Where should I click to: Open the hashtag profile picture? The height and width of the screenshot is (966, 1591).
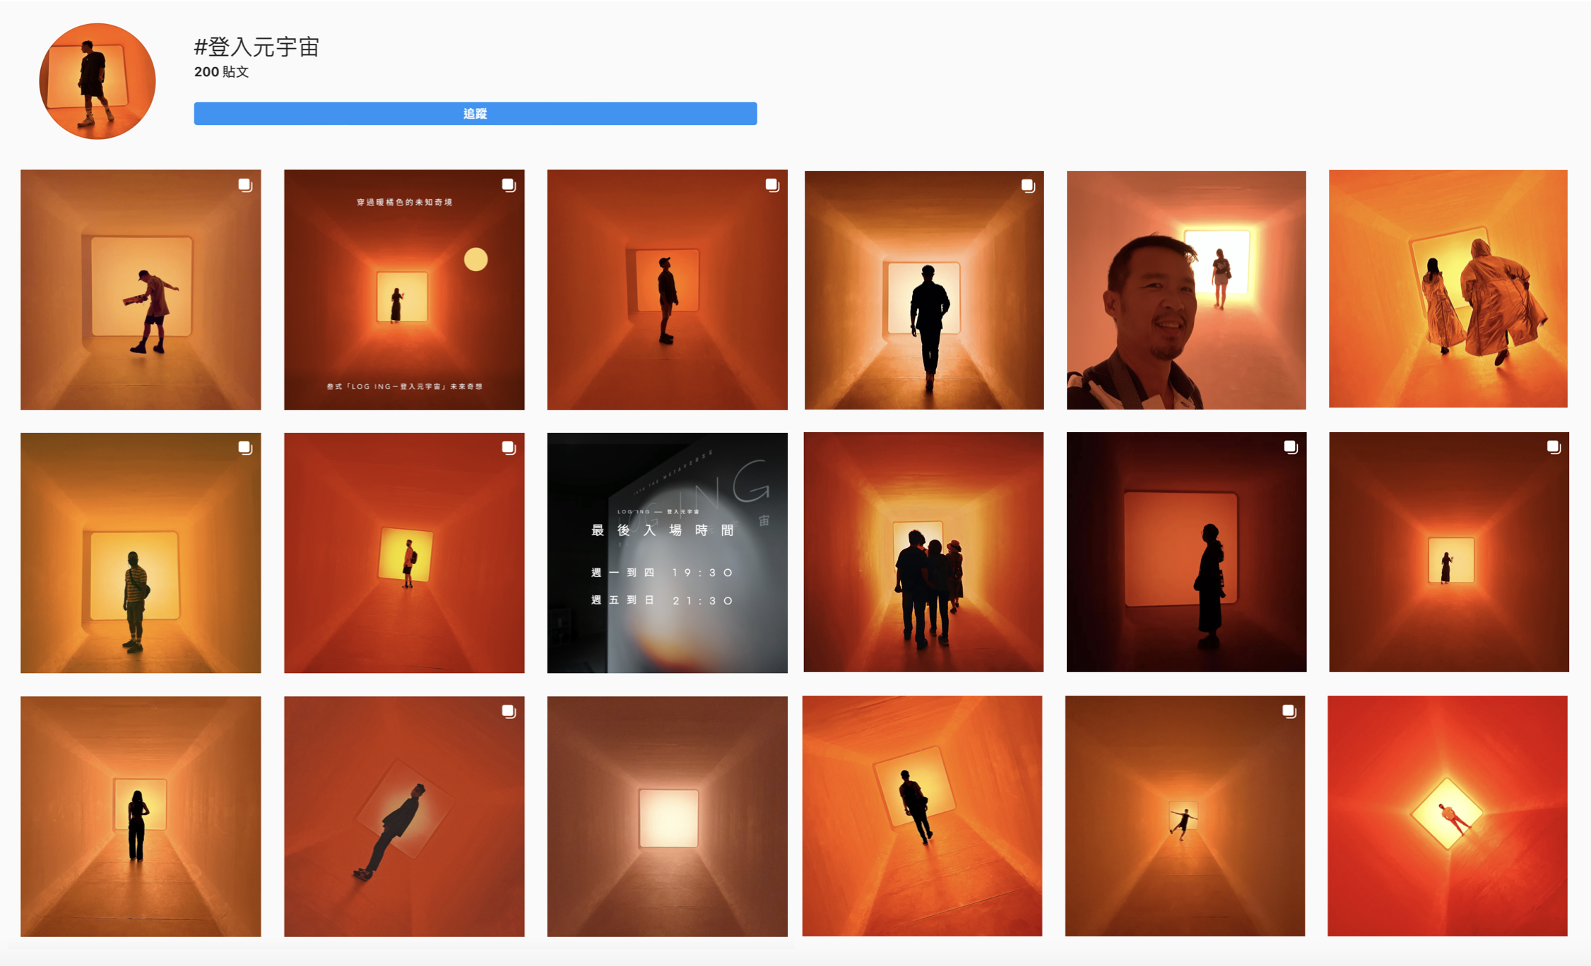(x=97, y=81)
